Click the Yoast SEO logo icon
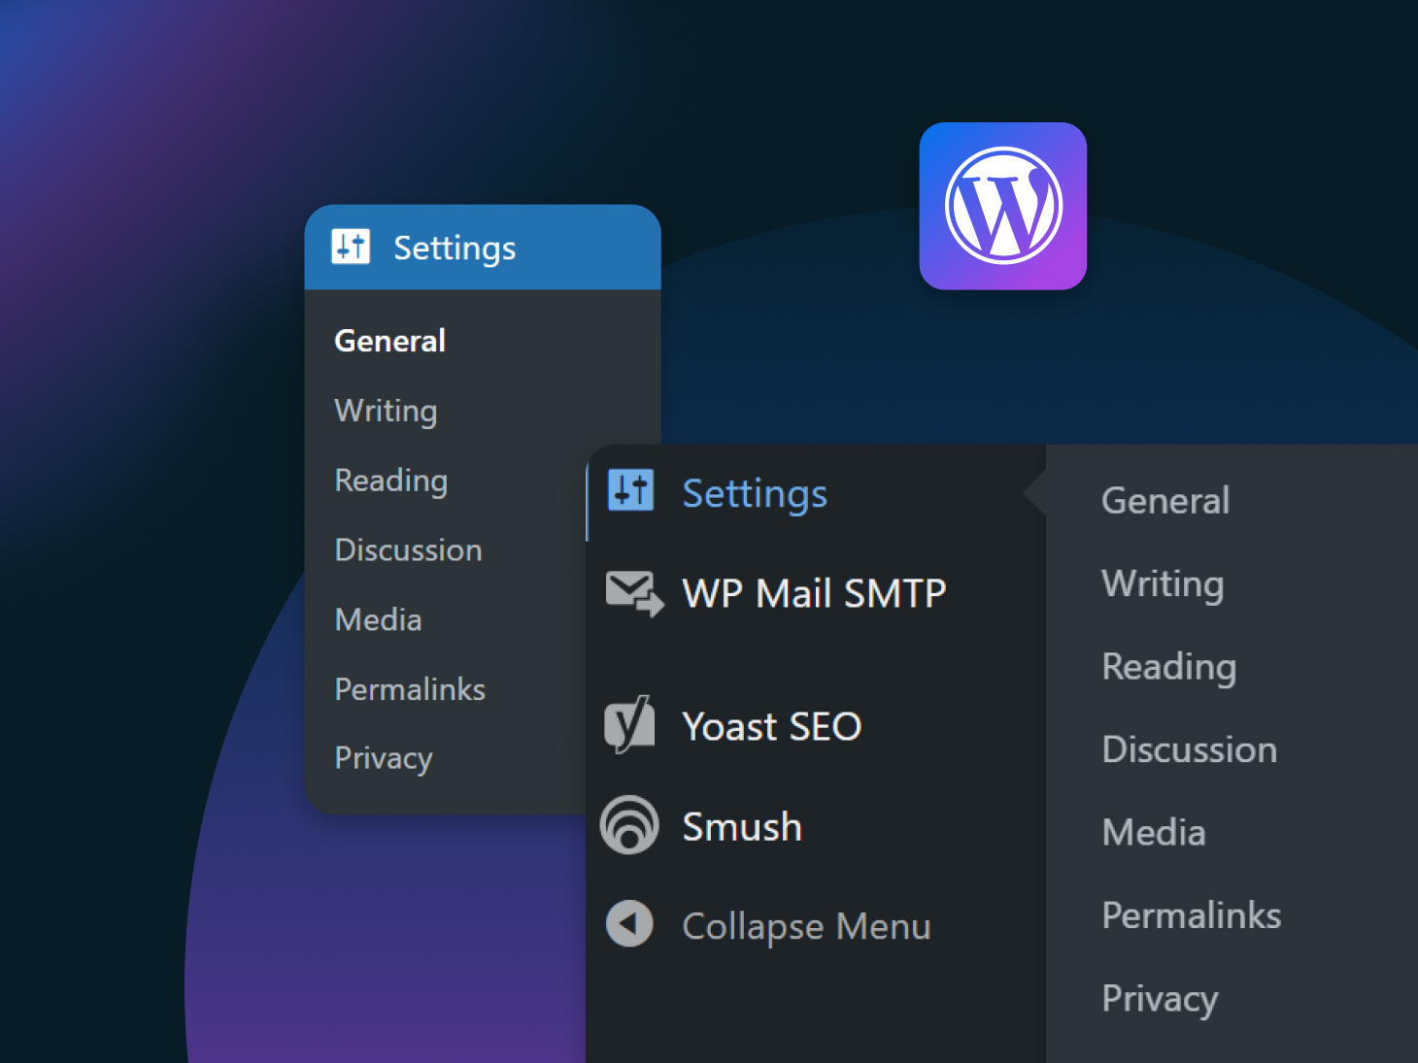Viewport: 1418px width, 1063px height. tap(629, 725)
